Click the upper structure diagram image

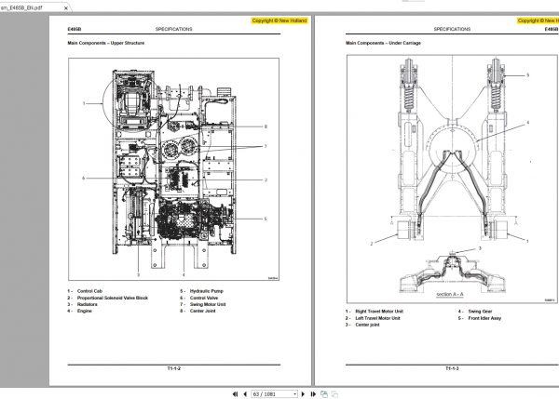[173, 169]
